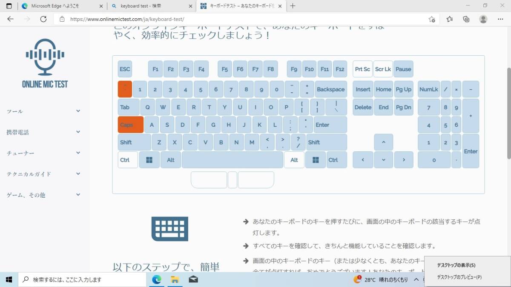Open File Explorer from taskbar
This screenshot has height=287, width=511.
(175, 279)
